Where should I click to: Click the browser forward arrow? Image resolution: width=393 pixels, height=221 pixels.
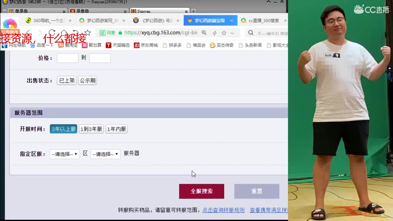[x=40, y=33]
